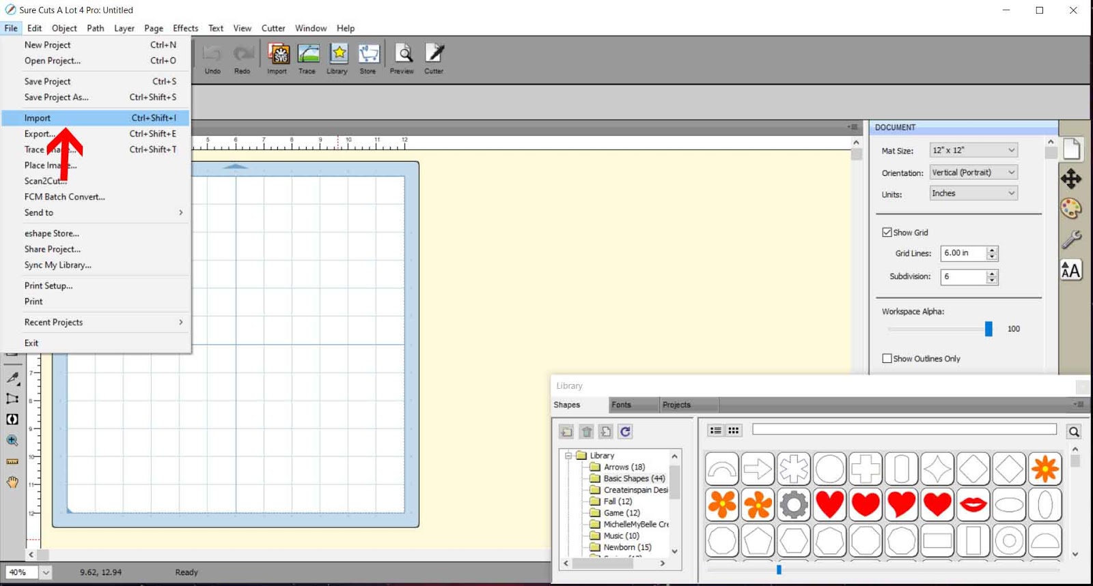The width and height of the screenshot is (1093, 586).
Task: Click the library search magnifier icon
Action: click(x=1074, y=431)
